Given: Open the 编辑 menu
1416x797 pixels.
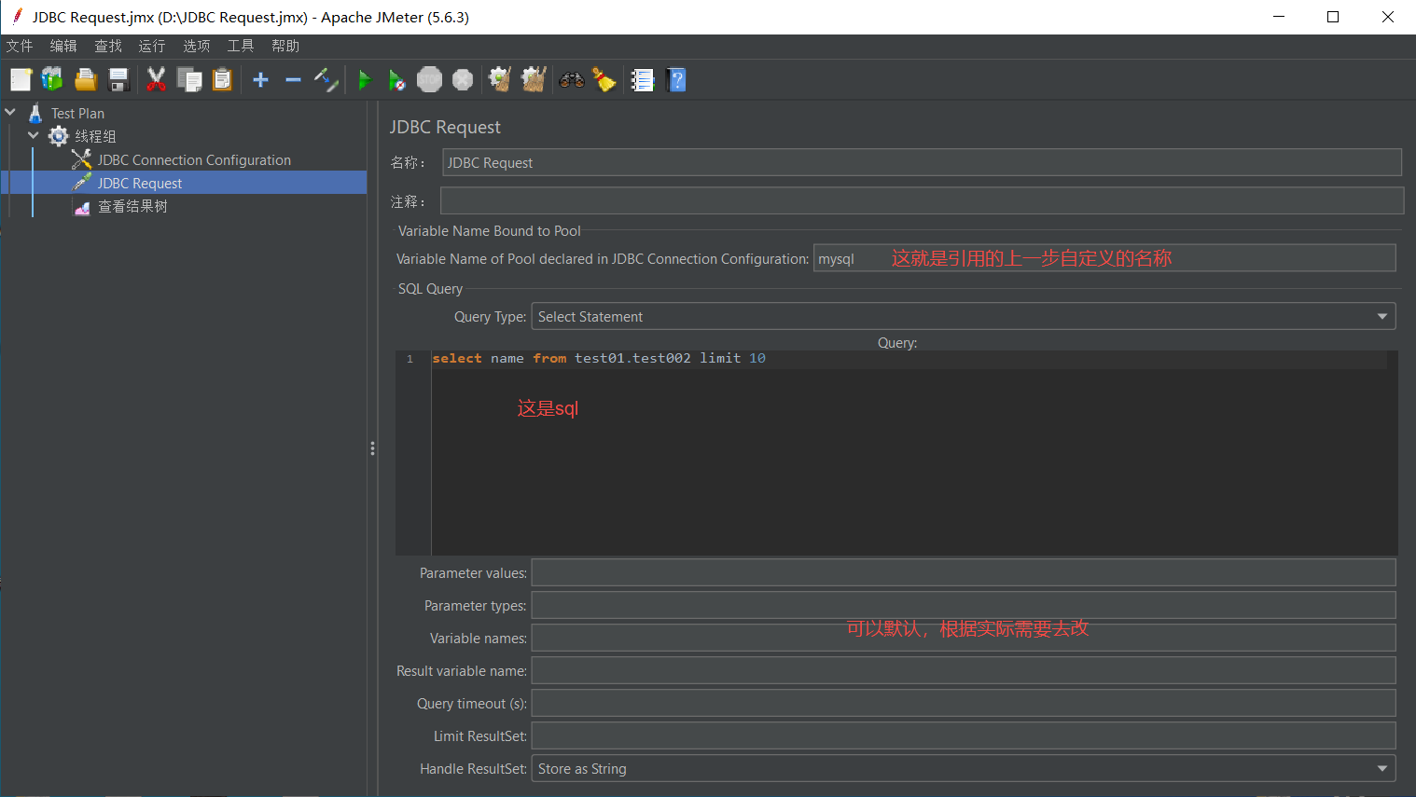Looking at the screenshot, I should click(63, 46).
